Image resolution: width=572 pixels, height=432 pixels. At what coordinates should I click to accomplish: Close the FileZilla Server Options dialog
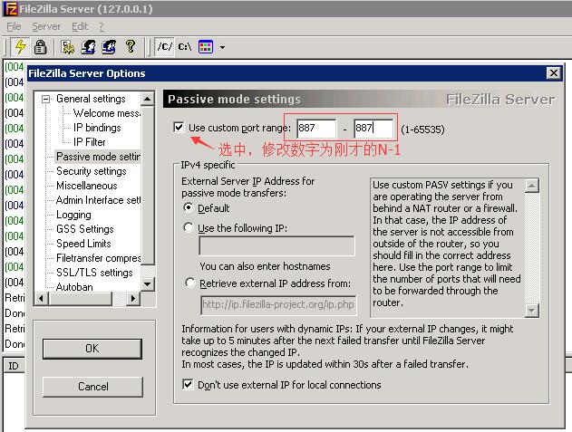point(553,73)
